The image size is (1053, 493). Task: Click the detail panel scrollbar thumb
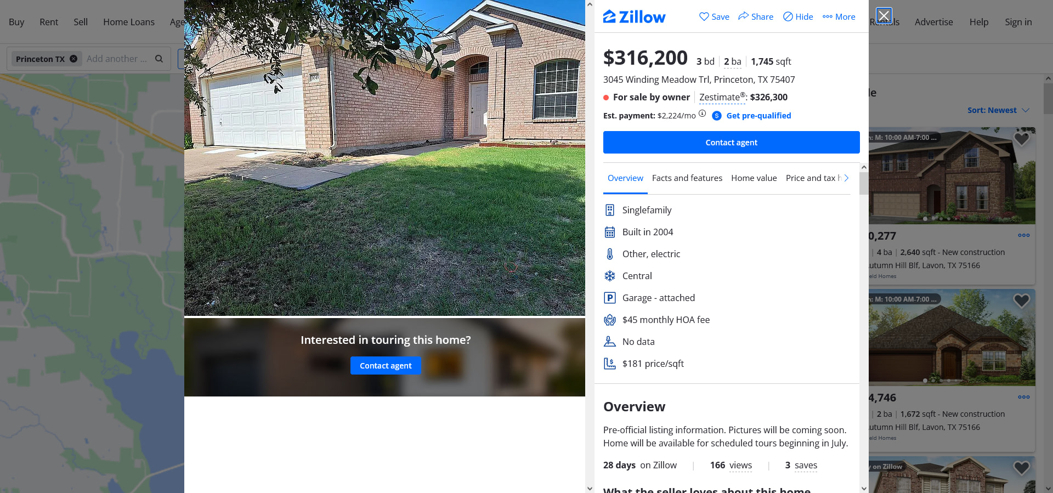(863, 184)
